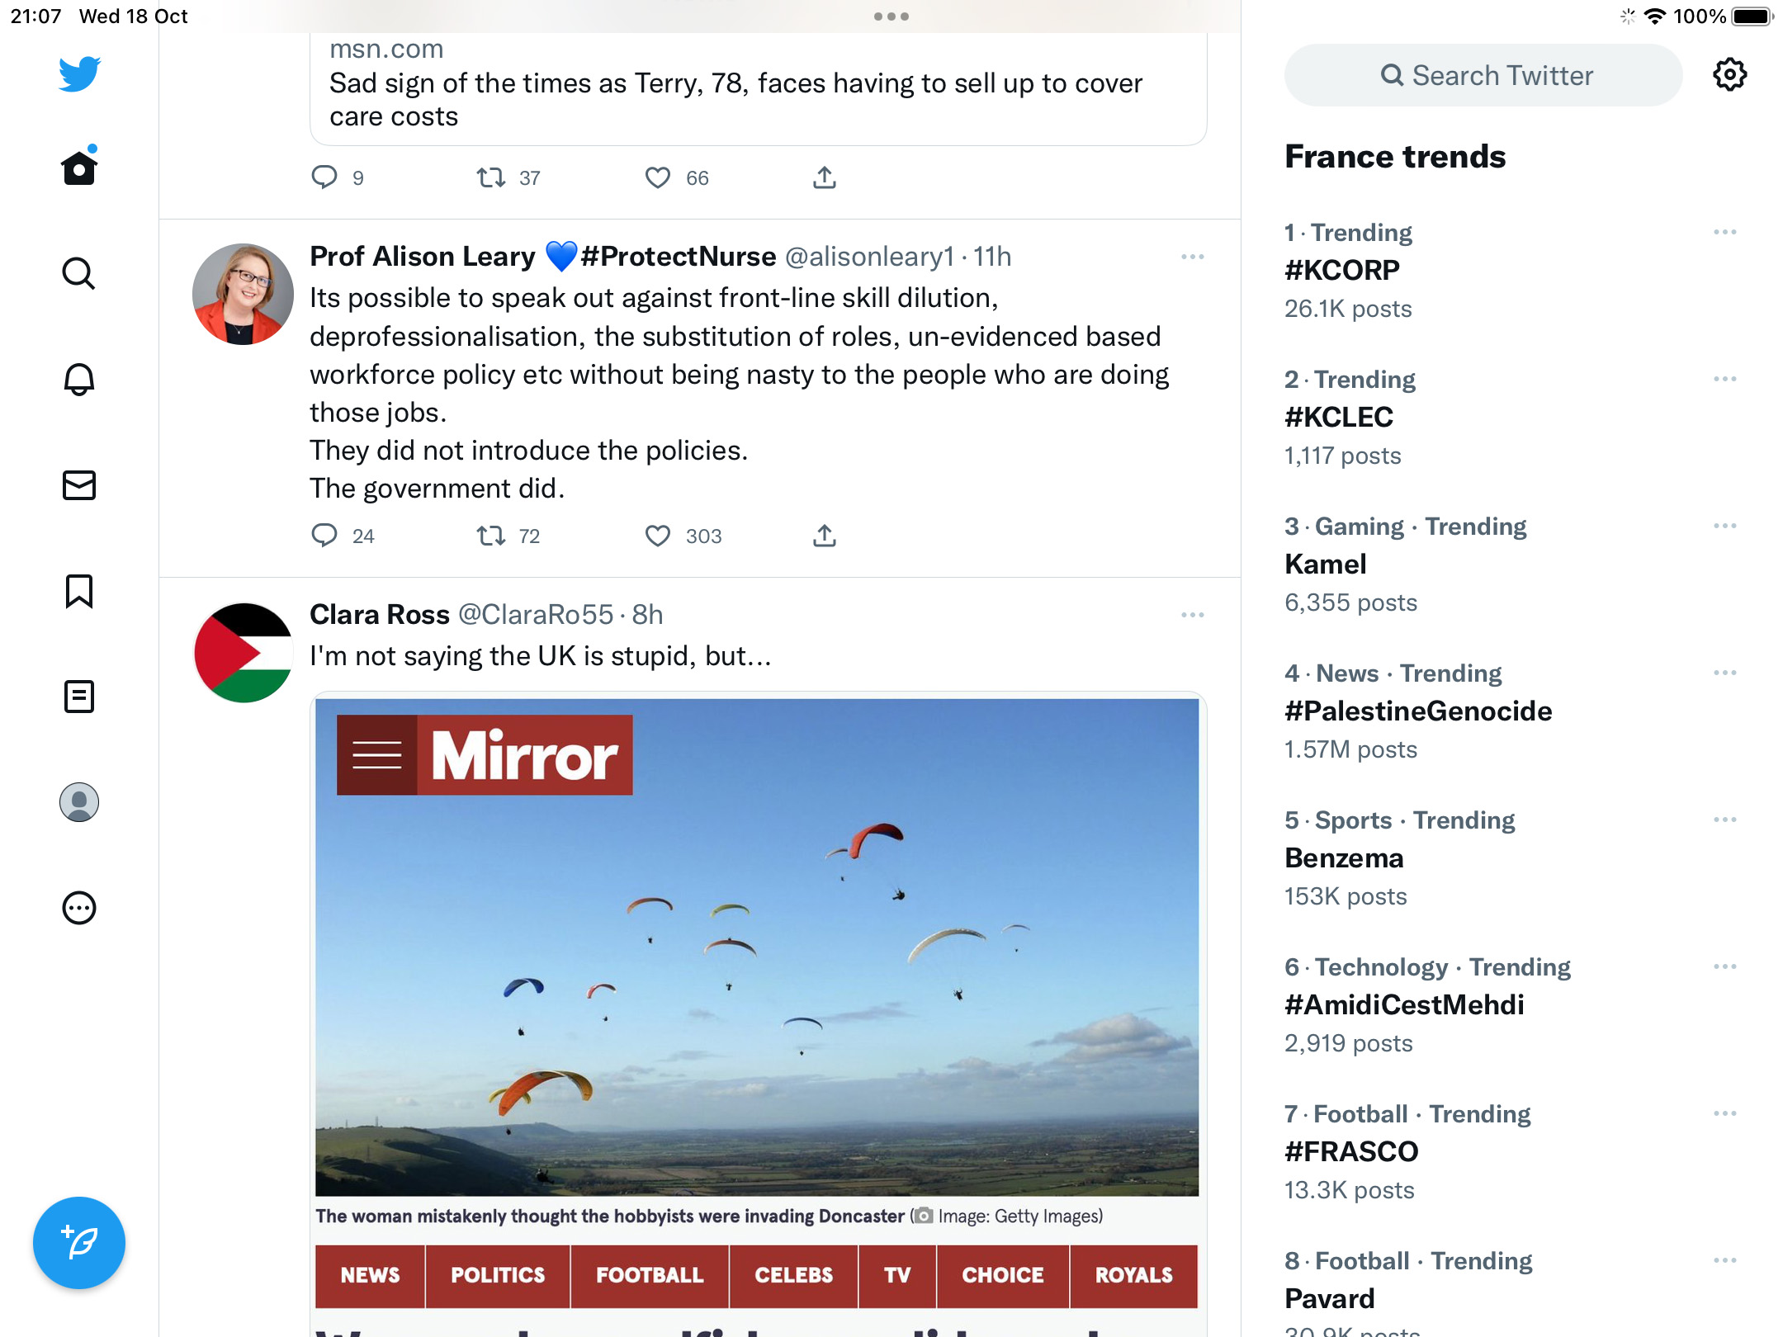Tap the compose tweet button
The height and width of the screenshot is (1337, 1783).
[79, 1242]
